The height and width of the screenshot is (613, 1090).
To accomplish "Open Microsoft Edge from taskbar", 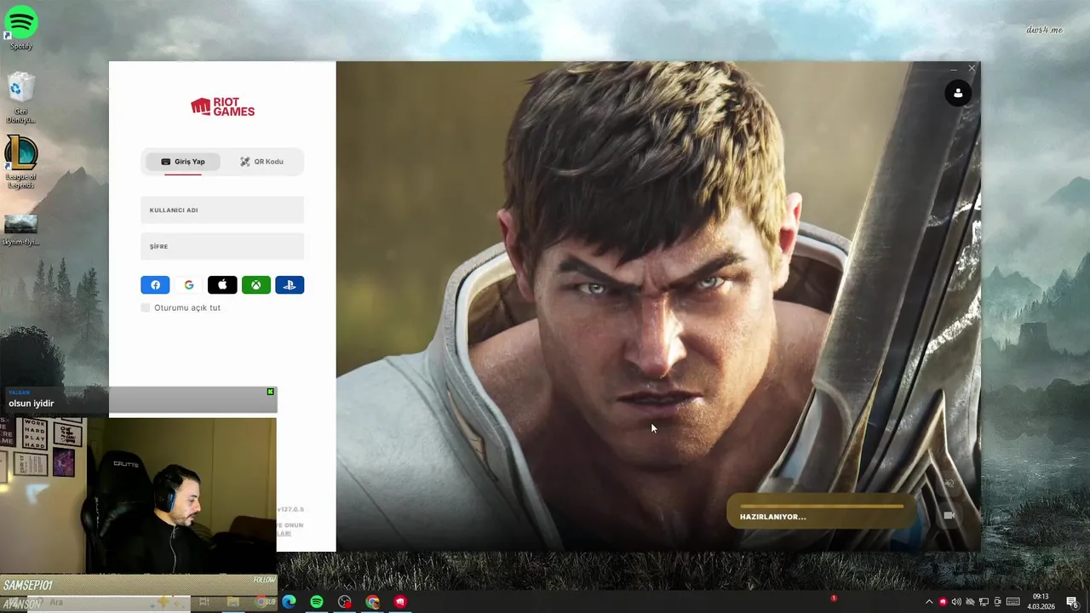I will pyautogui.click(x=289, y=602).
